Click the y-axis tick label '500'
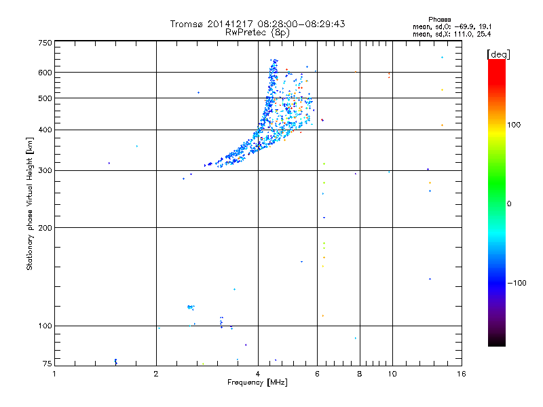The width and height of the screenshot is (543, 407). [x=45, y=98]
